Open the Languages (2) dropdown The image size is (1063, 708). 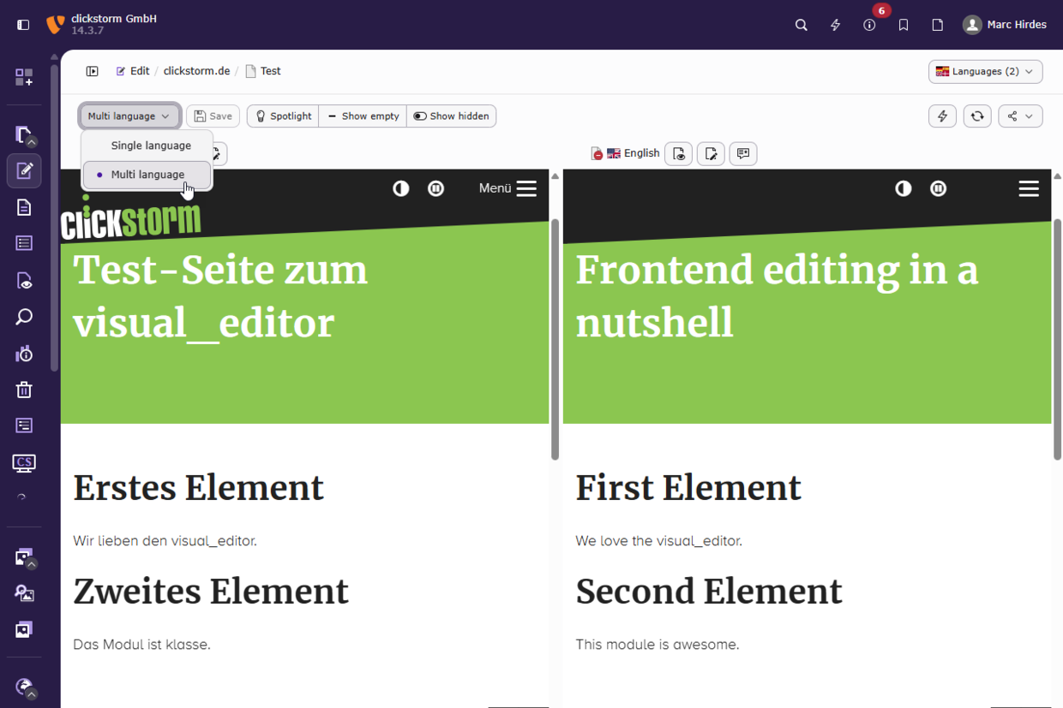986,71
